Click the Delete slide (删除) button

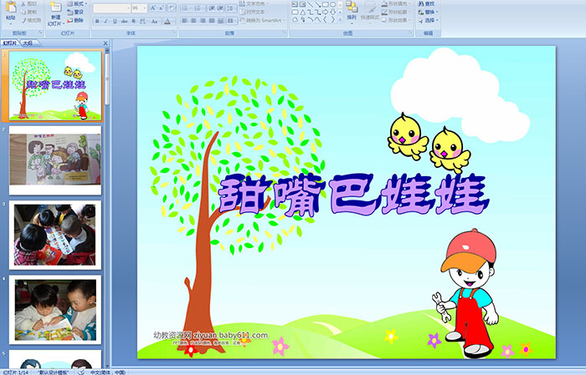[75, 20]
